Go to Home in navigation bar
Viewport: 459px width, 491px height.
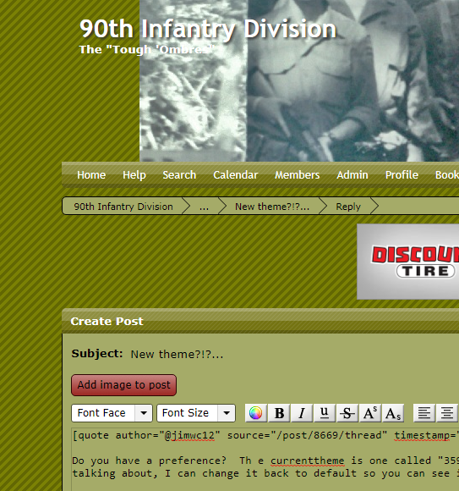pyautogui.click(x=91, y=174)
